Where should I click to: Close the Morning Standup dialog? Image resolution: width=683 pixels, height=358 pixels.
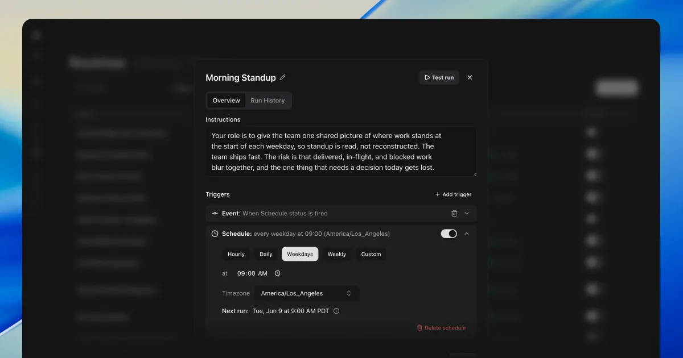click(x=470, y=77)
